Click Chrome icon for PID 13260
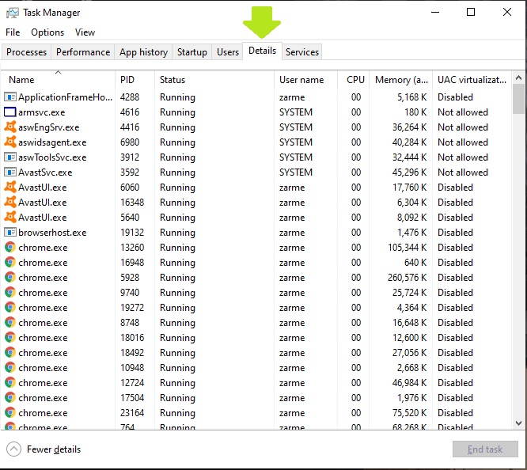This screenshot has width=527, height=470. pyautogui.click(x=10, y=247)
